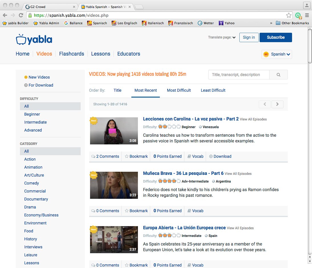Open the Flashcards navigation menu item
Screen dimensions: 312x268
(x=72, y=54)
